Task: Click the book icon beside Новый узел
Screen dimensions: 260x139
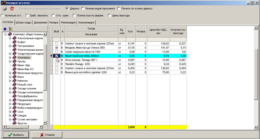Action: 14,85
